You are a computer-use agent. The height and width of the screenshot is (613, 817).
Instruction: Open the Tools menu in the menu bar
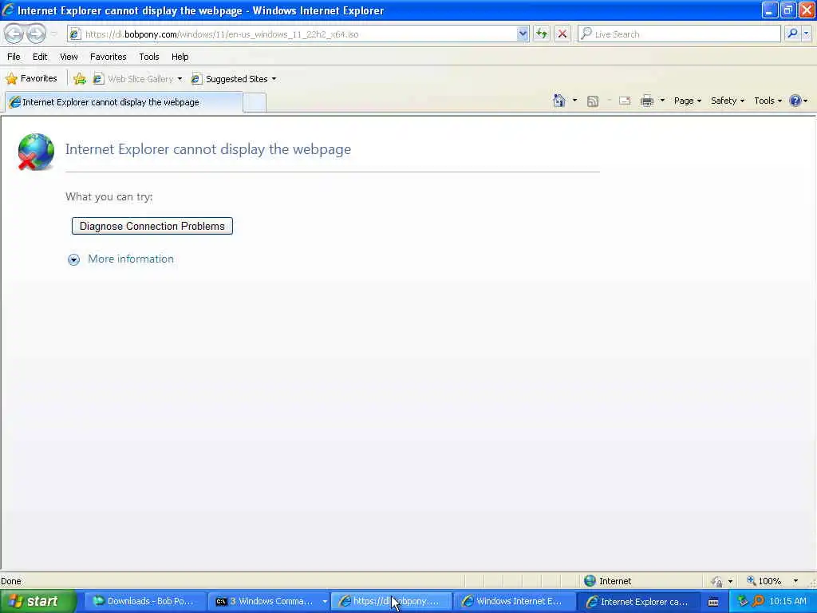149,57
